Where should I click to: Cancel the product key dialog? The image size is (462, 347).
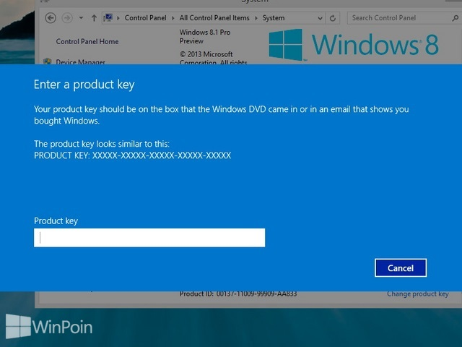pyautogui.click(x=401, y=268)
